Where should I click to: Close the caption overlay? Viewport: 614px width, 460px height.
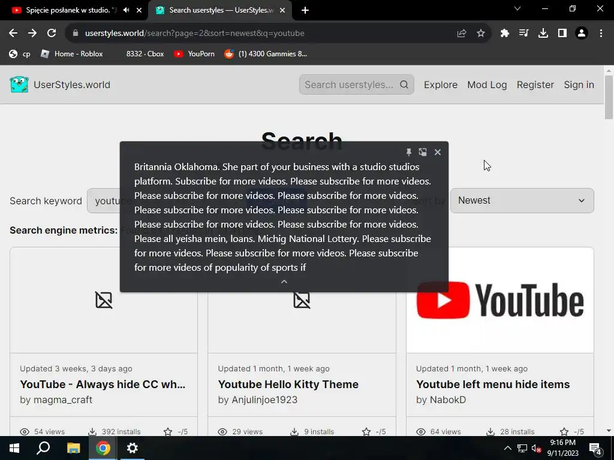437,152
